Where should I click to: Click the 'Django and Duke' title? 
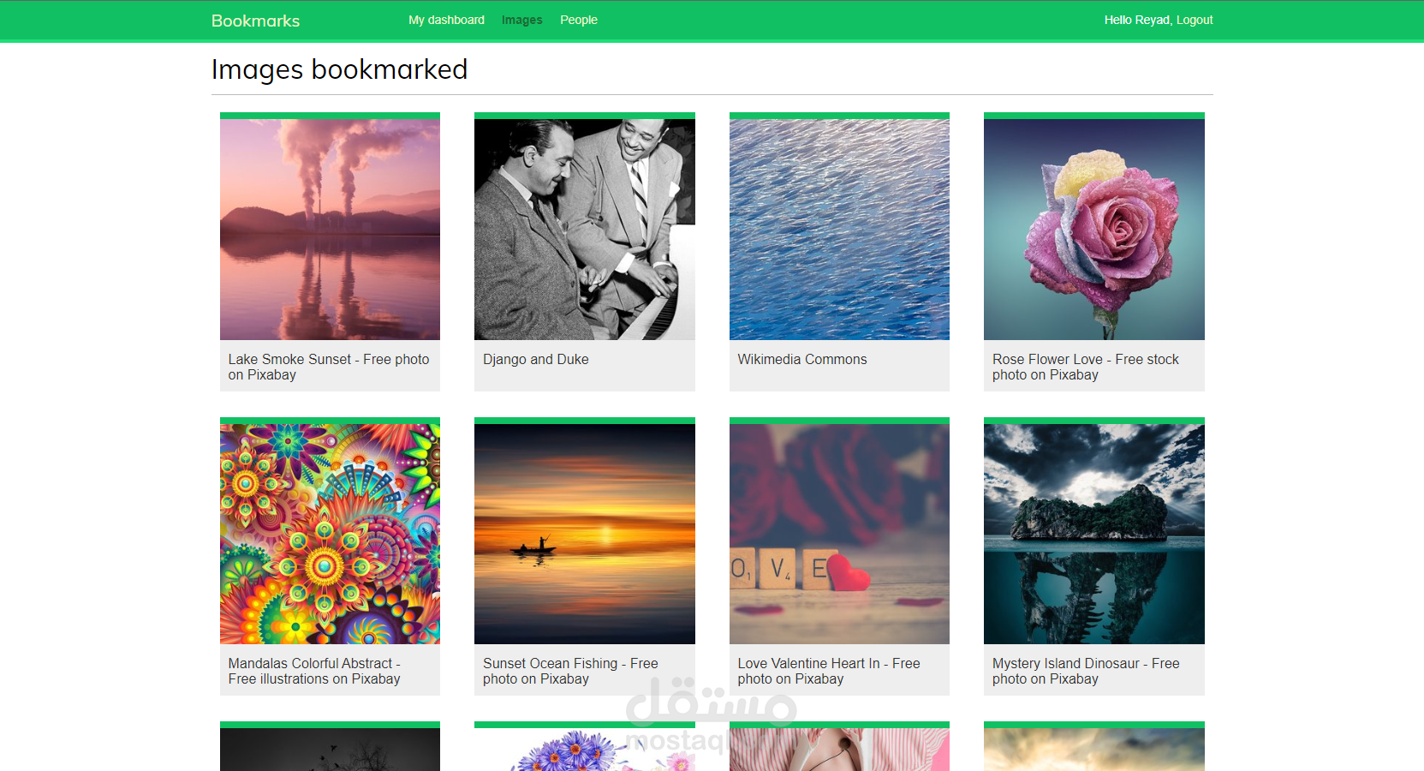[536, 359]
